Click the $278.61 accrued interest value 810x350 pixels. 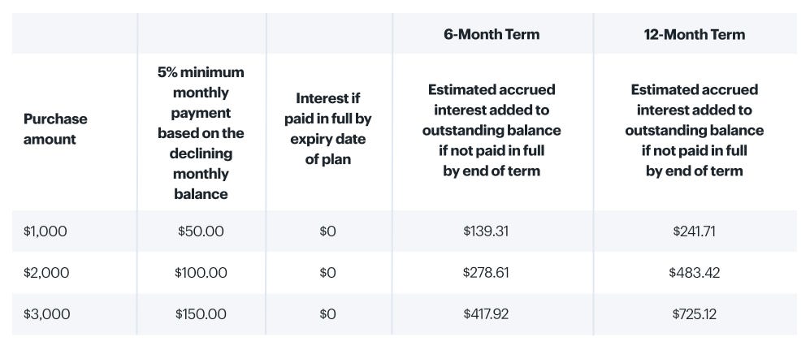click(x=486, y=273)
